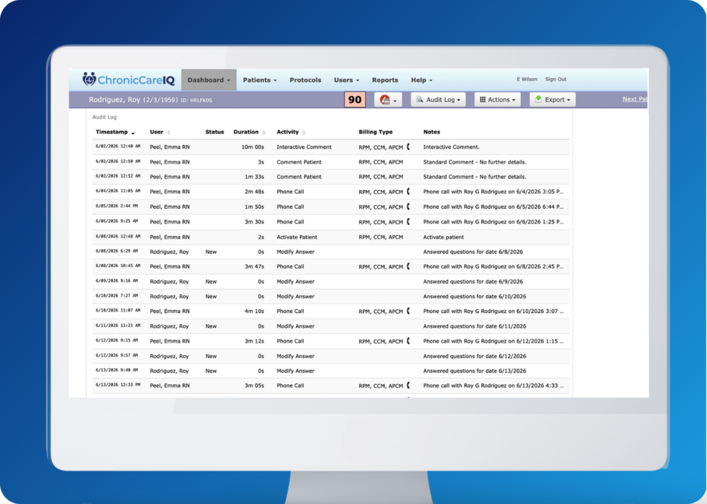Click phone icon in 6/10/2026 11:07 AM row
The image size is (707, 504).
pos(408,311)
